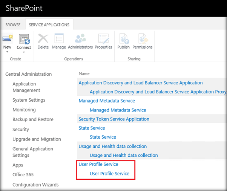Image resolution: width=227 pixels, height=191 pixels.
Task: Click the Manage ribbon icon
Action: pyautogui.click(x=59, y=39)
